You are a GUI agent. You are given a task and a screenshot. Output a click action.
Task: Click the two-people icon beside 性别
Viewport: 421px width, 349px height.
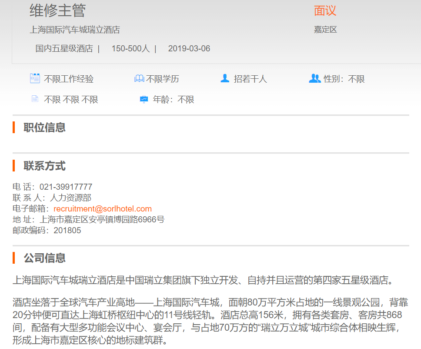pos(314,78)
